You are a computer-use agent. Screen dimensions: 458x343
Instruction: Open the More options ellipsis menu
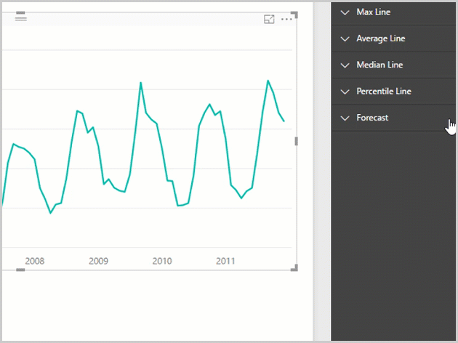pyautogui.click(x=286, y=19)
